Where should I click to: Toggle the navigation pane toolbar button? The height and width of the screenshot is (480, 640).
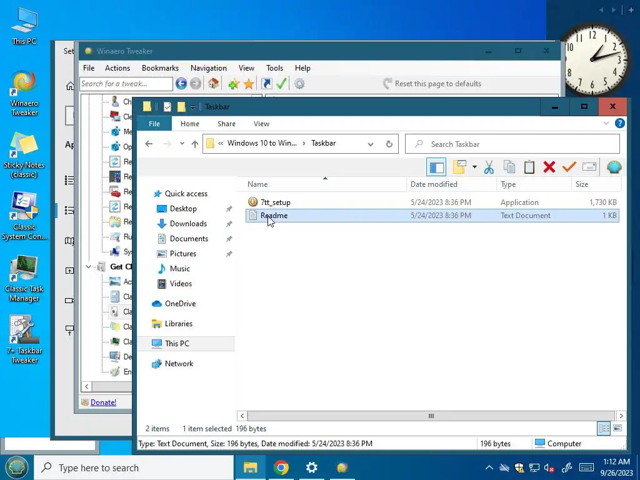point(436,167)
